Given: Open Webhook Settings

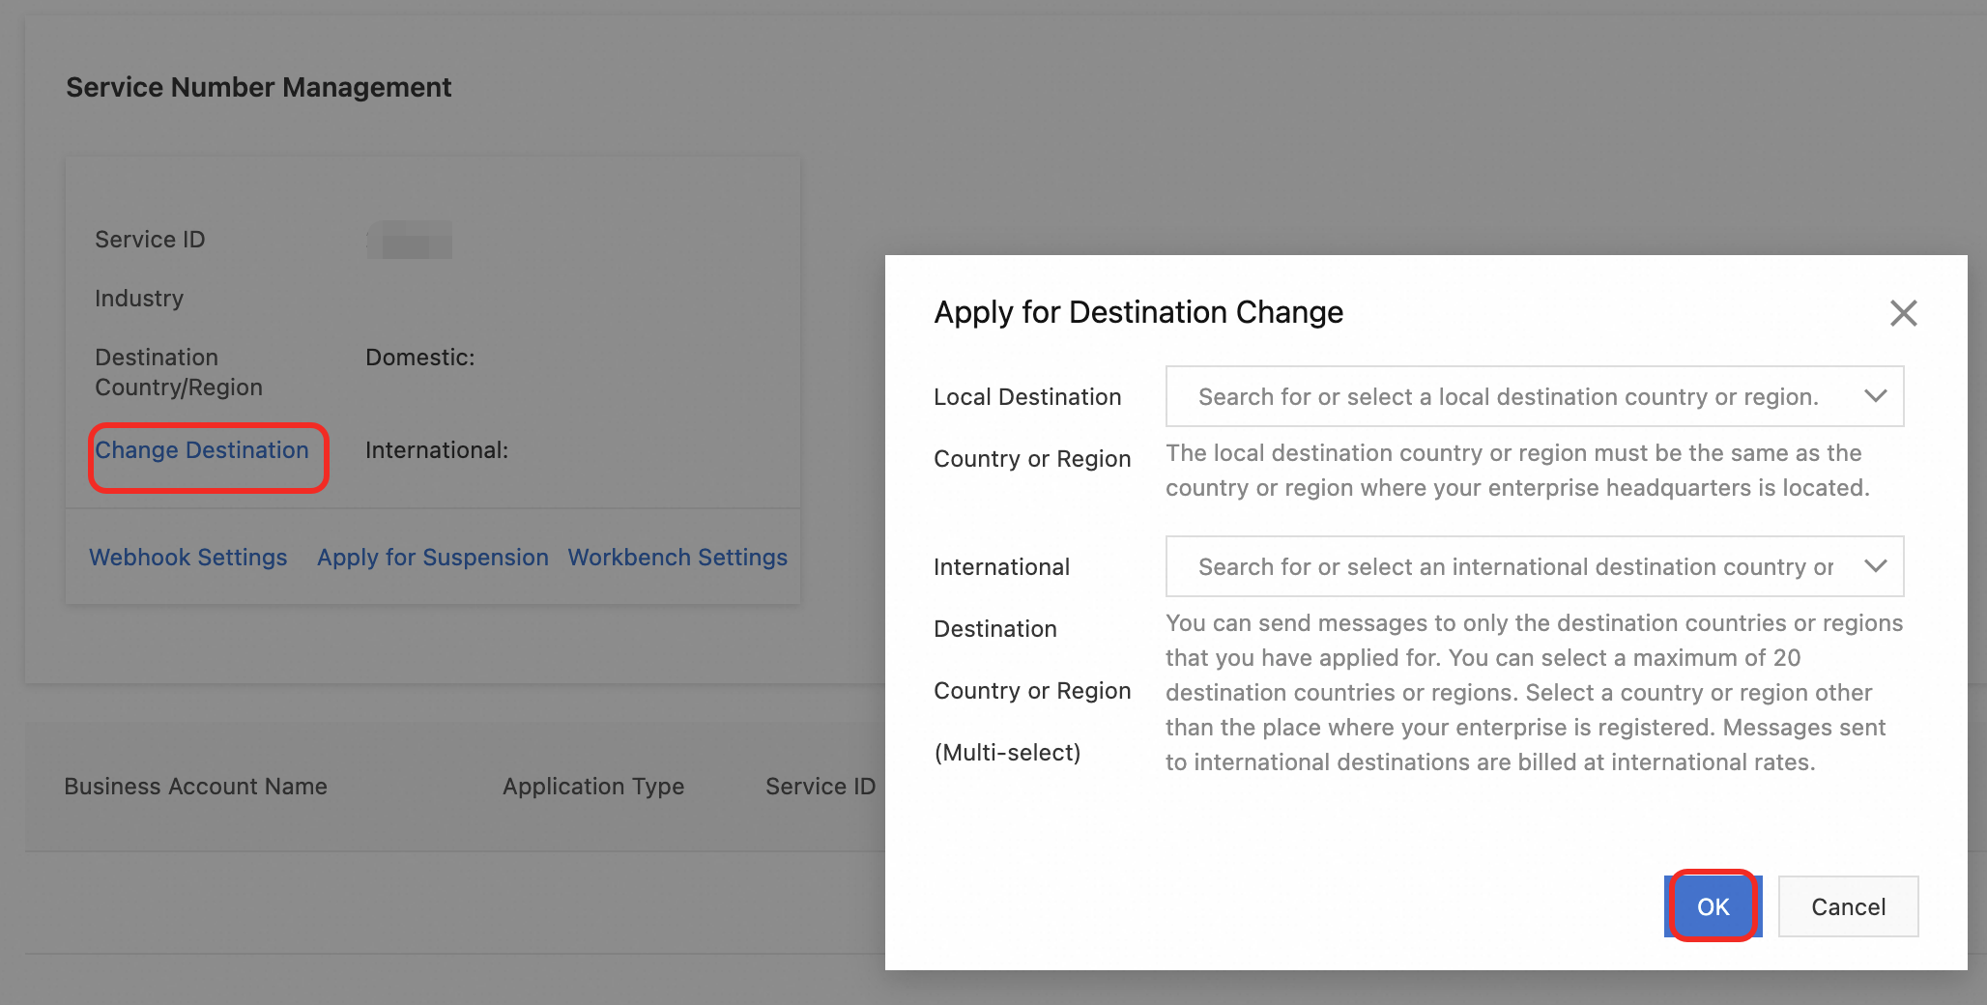Looking at the screenshot, I should click(188, 558).
